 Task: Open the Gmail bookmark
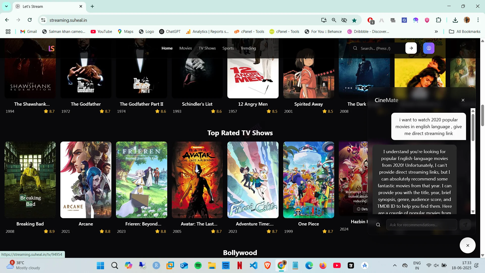pos(29,32)
